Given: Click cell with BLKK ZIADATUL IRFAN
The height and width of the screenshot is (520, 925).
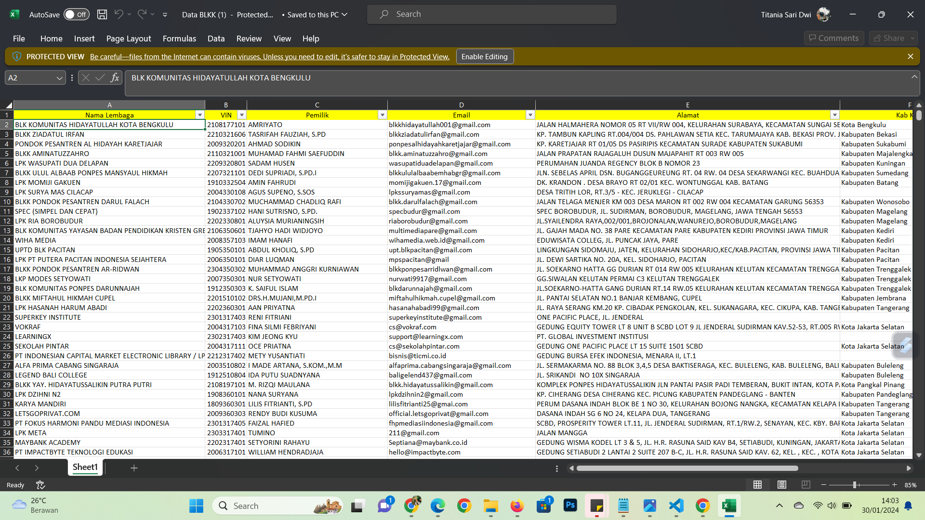Looking at the screenshot, I should [x=109, y=134].
